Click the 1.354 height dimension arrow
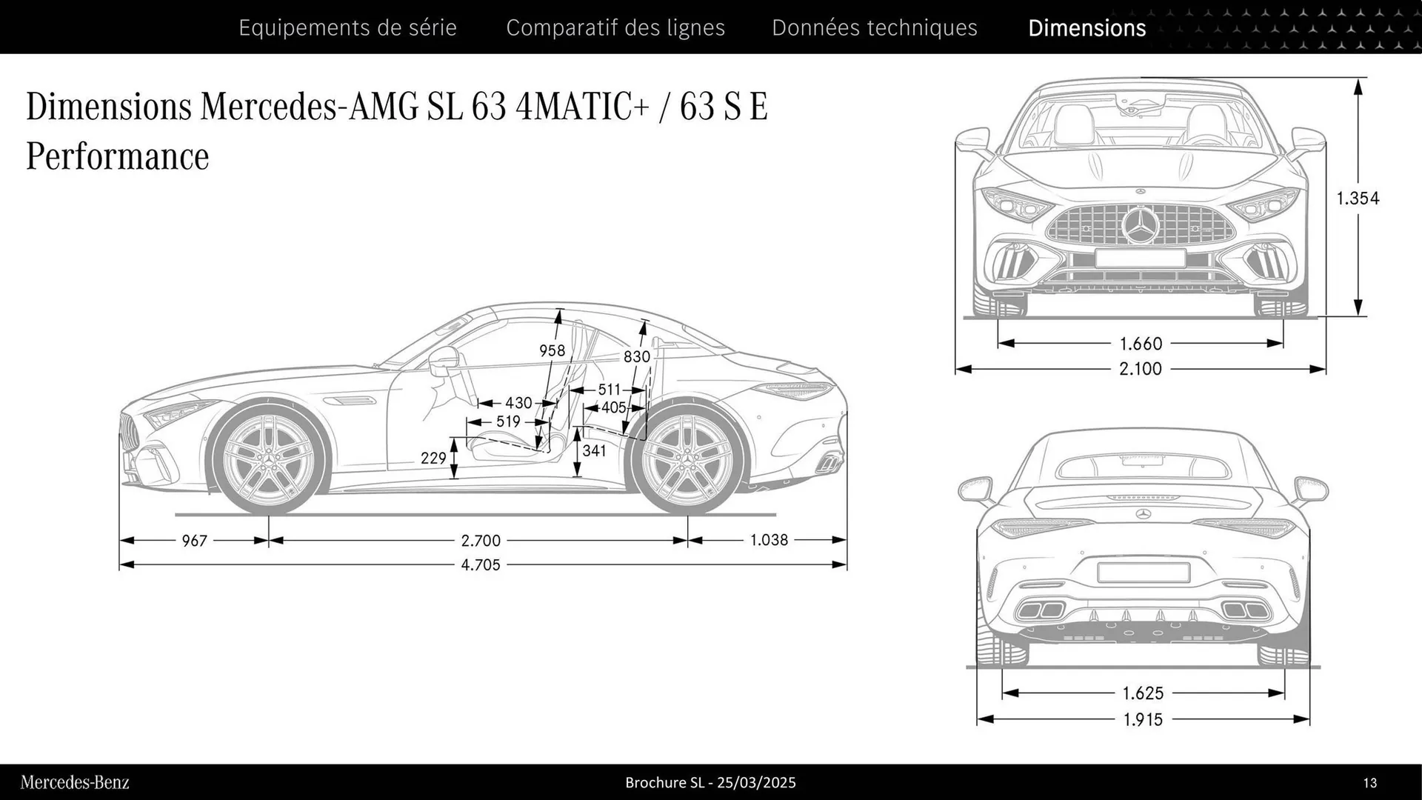1422x800 pixels. pyautogui.click(x=1359, y=198)
